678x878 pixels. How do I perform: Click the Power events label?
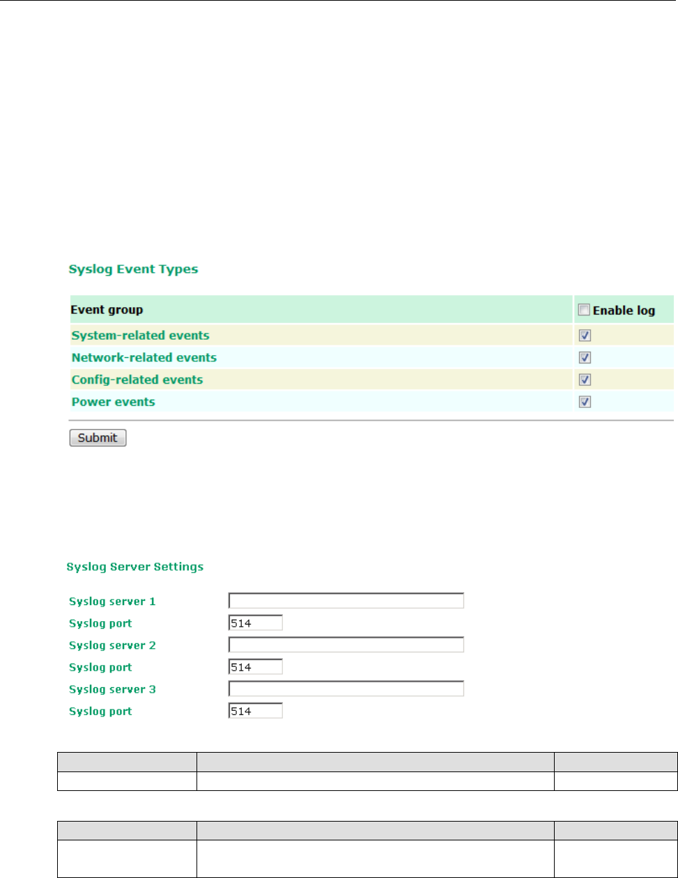pyautogui.click(x=114, y=402)
